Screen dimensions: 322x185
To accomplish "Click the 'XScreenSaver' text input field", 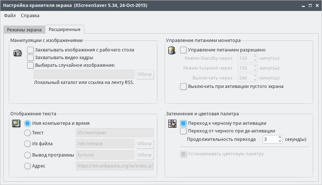I will (115, 133).
